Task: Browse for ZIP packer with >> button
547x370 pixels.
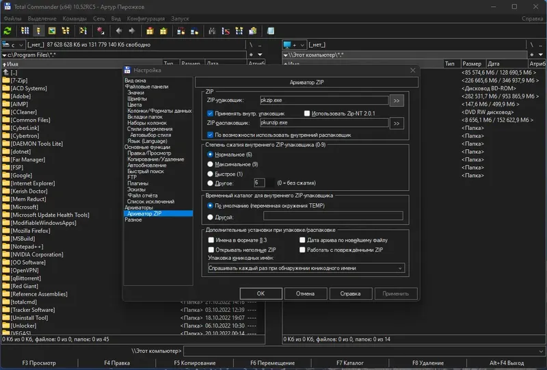Action: tap(397, 101)
